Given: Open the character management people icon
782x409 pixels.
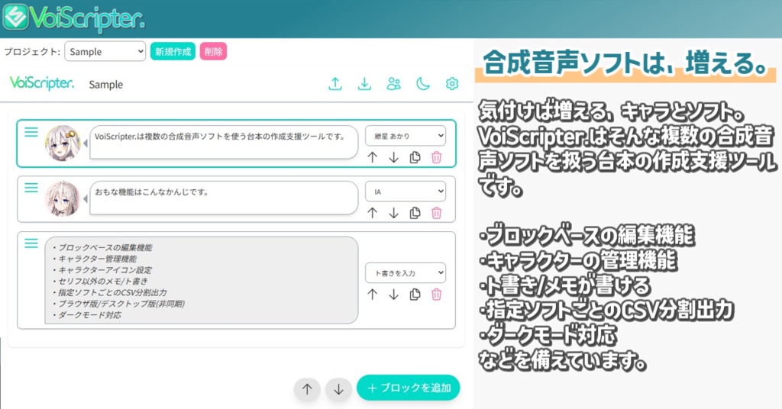Looking at the screenshot, I should coord(393,84).
